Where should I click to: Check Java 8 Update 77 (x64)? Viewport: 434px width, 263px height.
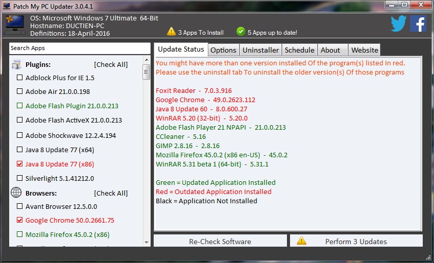coord(19,150)
